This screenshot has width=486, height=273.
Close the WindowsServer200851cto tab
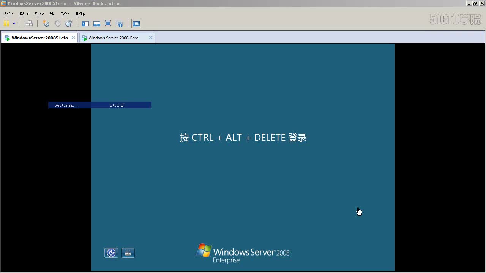click(x=73, y=38)
